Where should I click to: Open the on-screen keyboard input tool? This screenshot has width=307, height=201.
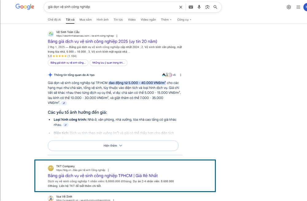(x=191, y=7)
